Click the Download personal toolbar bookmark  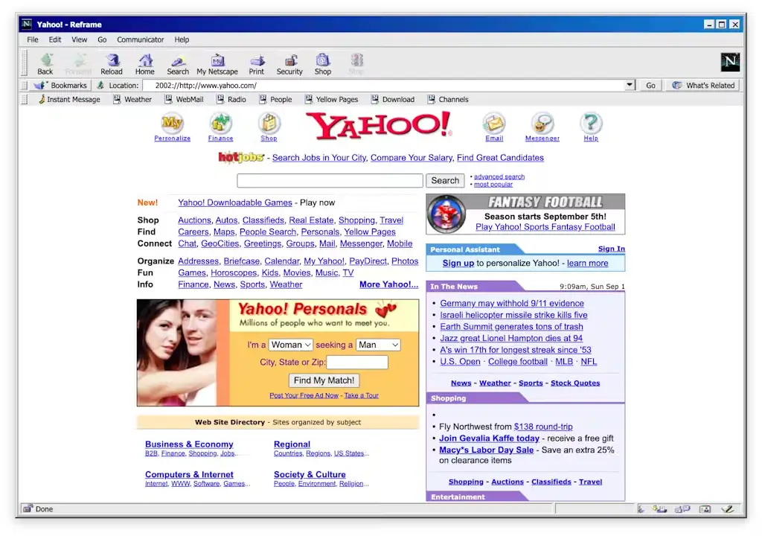pos(393,99)
